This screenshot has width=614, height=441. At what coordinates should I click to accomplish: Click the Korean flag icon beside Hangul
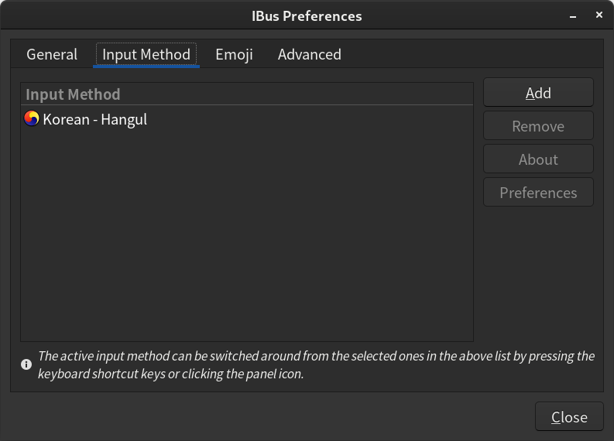[x=32, y=119]
